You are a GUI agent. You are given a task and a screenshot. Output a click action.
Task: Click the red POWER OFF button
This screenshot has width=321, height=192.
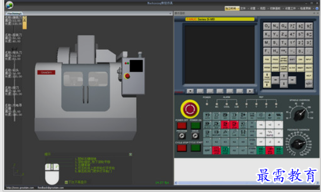coord(182,125)
